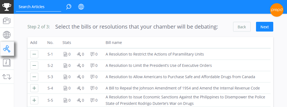This screenshot has width=287, height=107.
Task: Open the folders icon in sidebar
Action: pyautogui.click(x=7, y=21)
